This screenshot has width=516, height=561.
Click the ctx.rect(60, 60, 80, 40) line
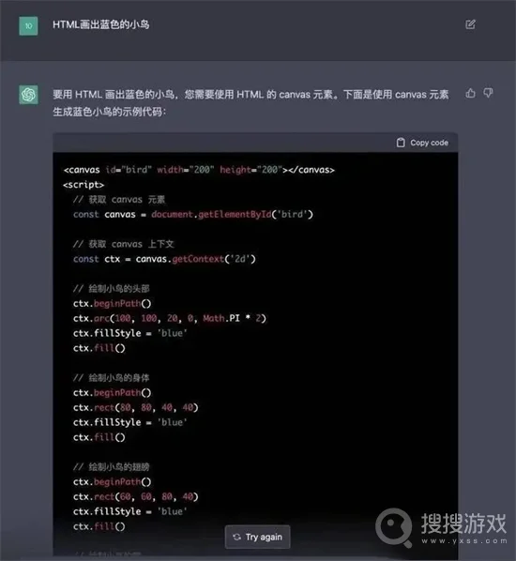click(x=136, y=496)
